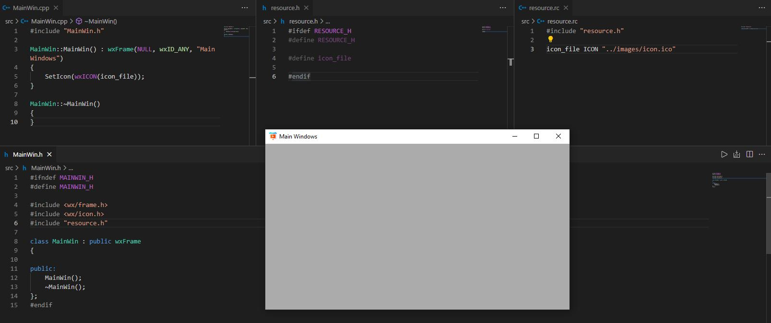Run the code with the play icon
Viewport: 771px width, 323px height.
[x=724, y=154]
